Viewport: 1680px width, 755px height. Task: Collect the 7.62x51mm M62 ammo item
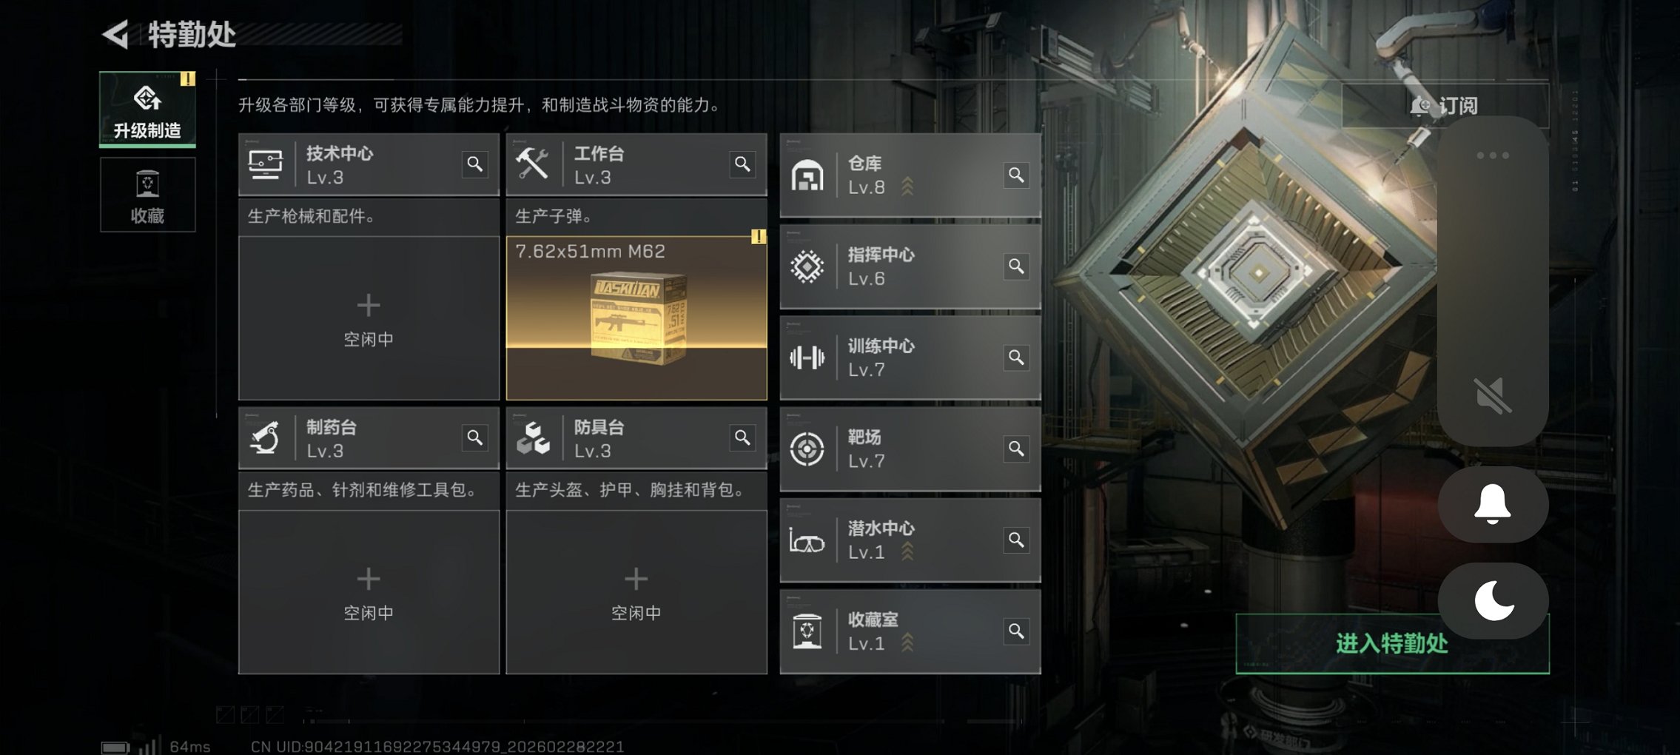(636, 318)
